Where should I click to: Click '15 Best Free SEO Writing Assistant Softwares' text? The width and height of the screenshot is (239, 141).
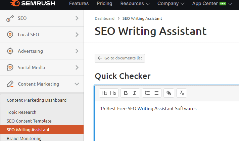click(x=148, y=108)
